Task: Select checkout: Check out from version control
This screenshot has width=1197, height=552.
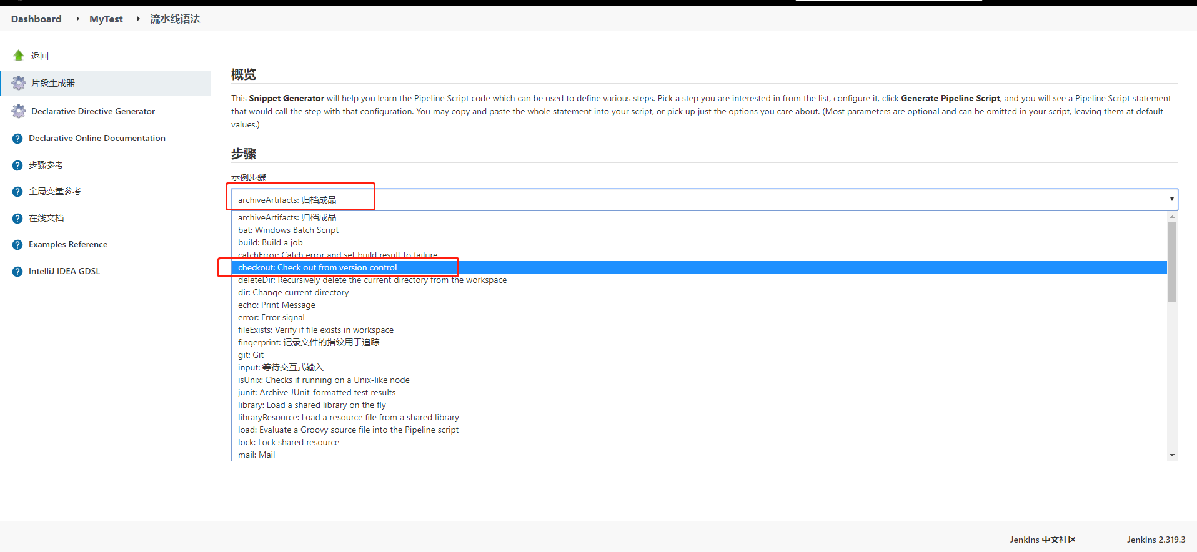Action: tap(699, 267)
